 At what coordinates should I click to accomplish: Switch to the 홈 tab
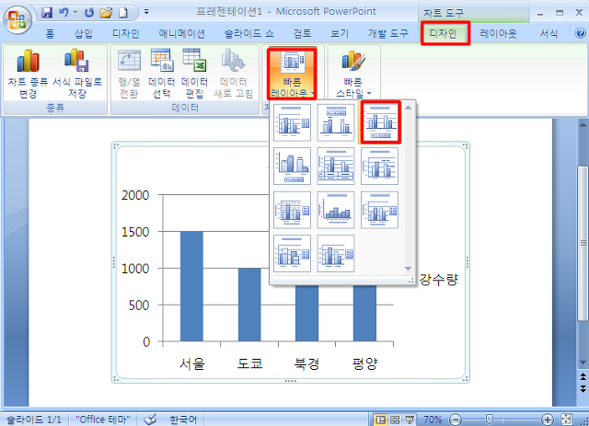pos(50,34)
